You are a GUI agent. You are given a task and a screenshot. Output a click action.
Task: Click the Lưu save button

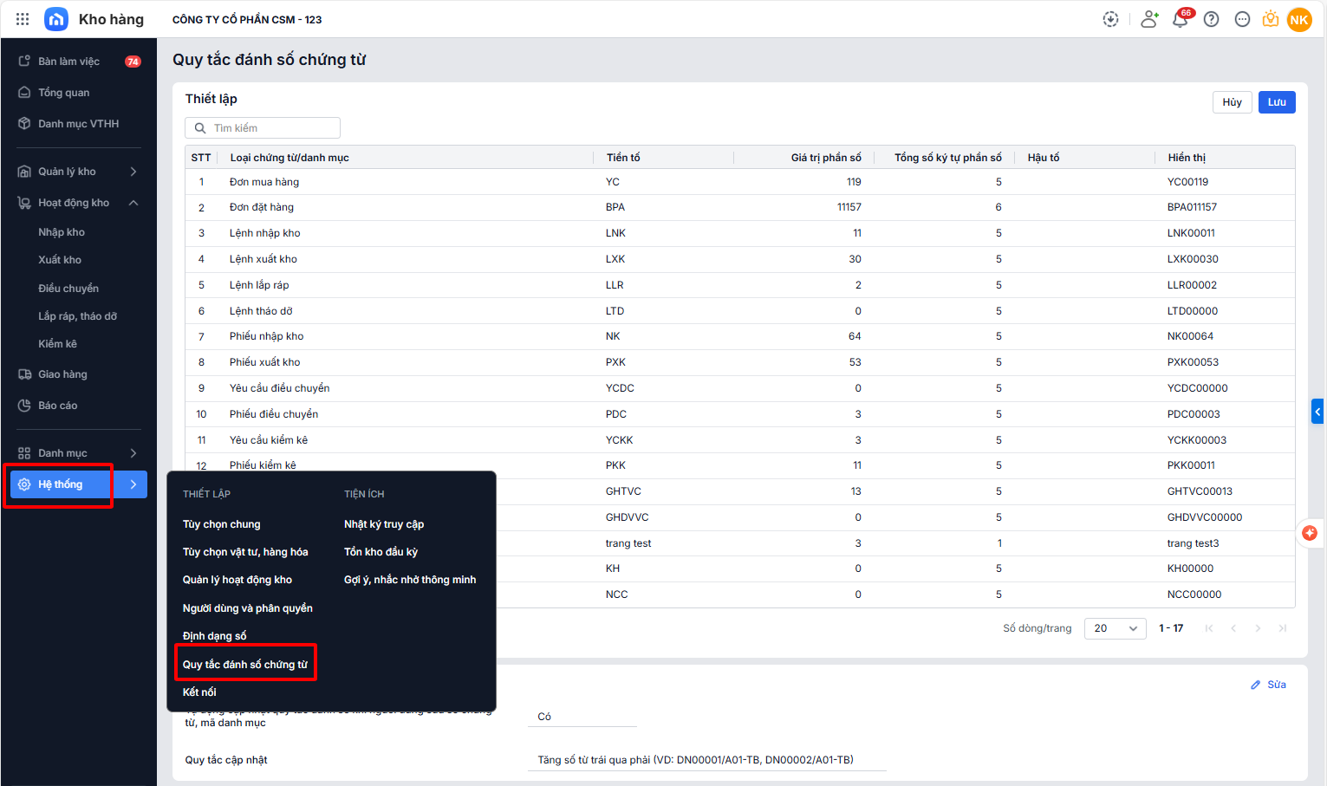coord(1276,102)
